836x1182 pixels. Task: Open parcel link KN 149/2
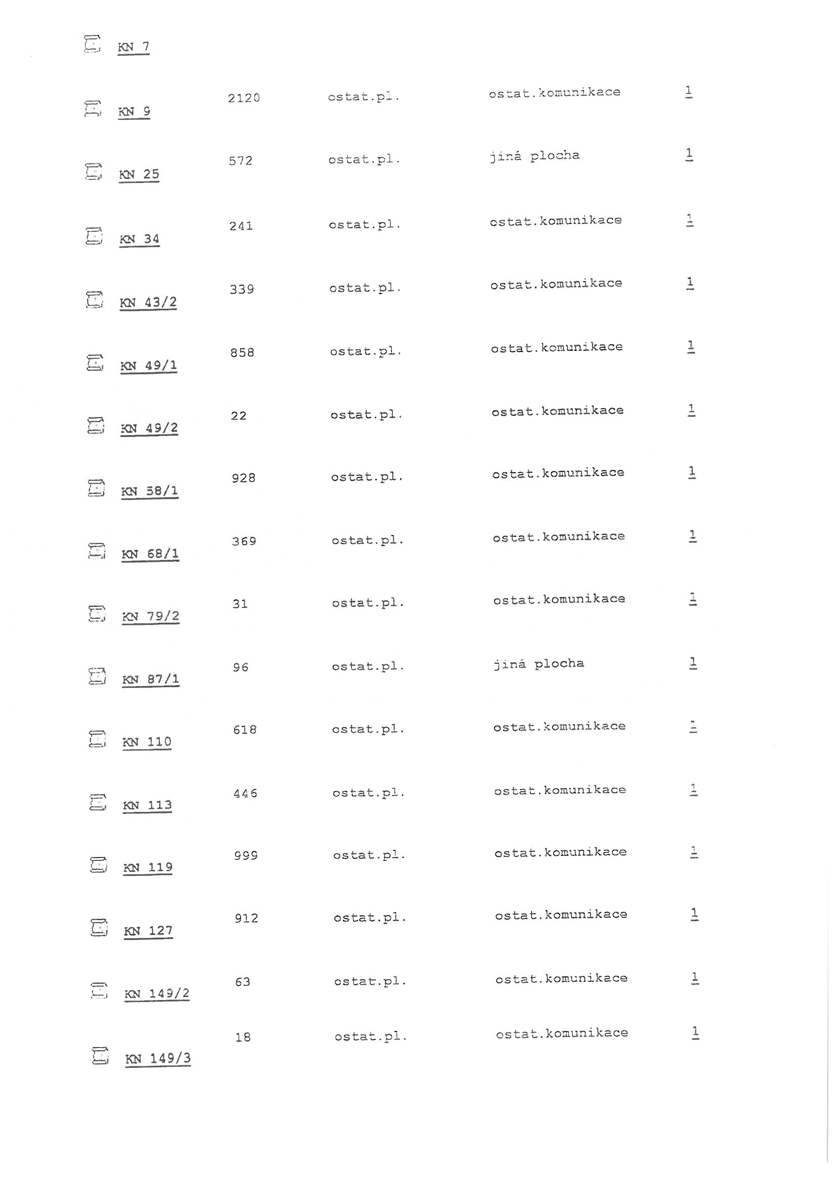pos(157,994)
